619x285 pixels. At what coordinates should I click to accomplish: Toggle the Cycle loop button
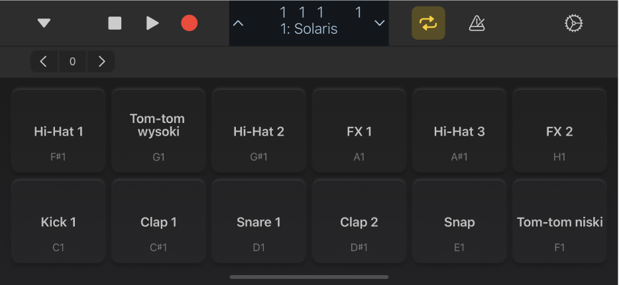(x=428, y=24)
